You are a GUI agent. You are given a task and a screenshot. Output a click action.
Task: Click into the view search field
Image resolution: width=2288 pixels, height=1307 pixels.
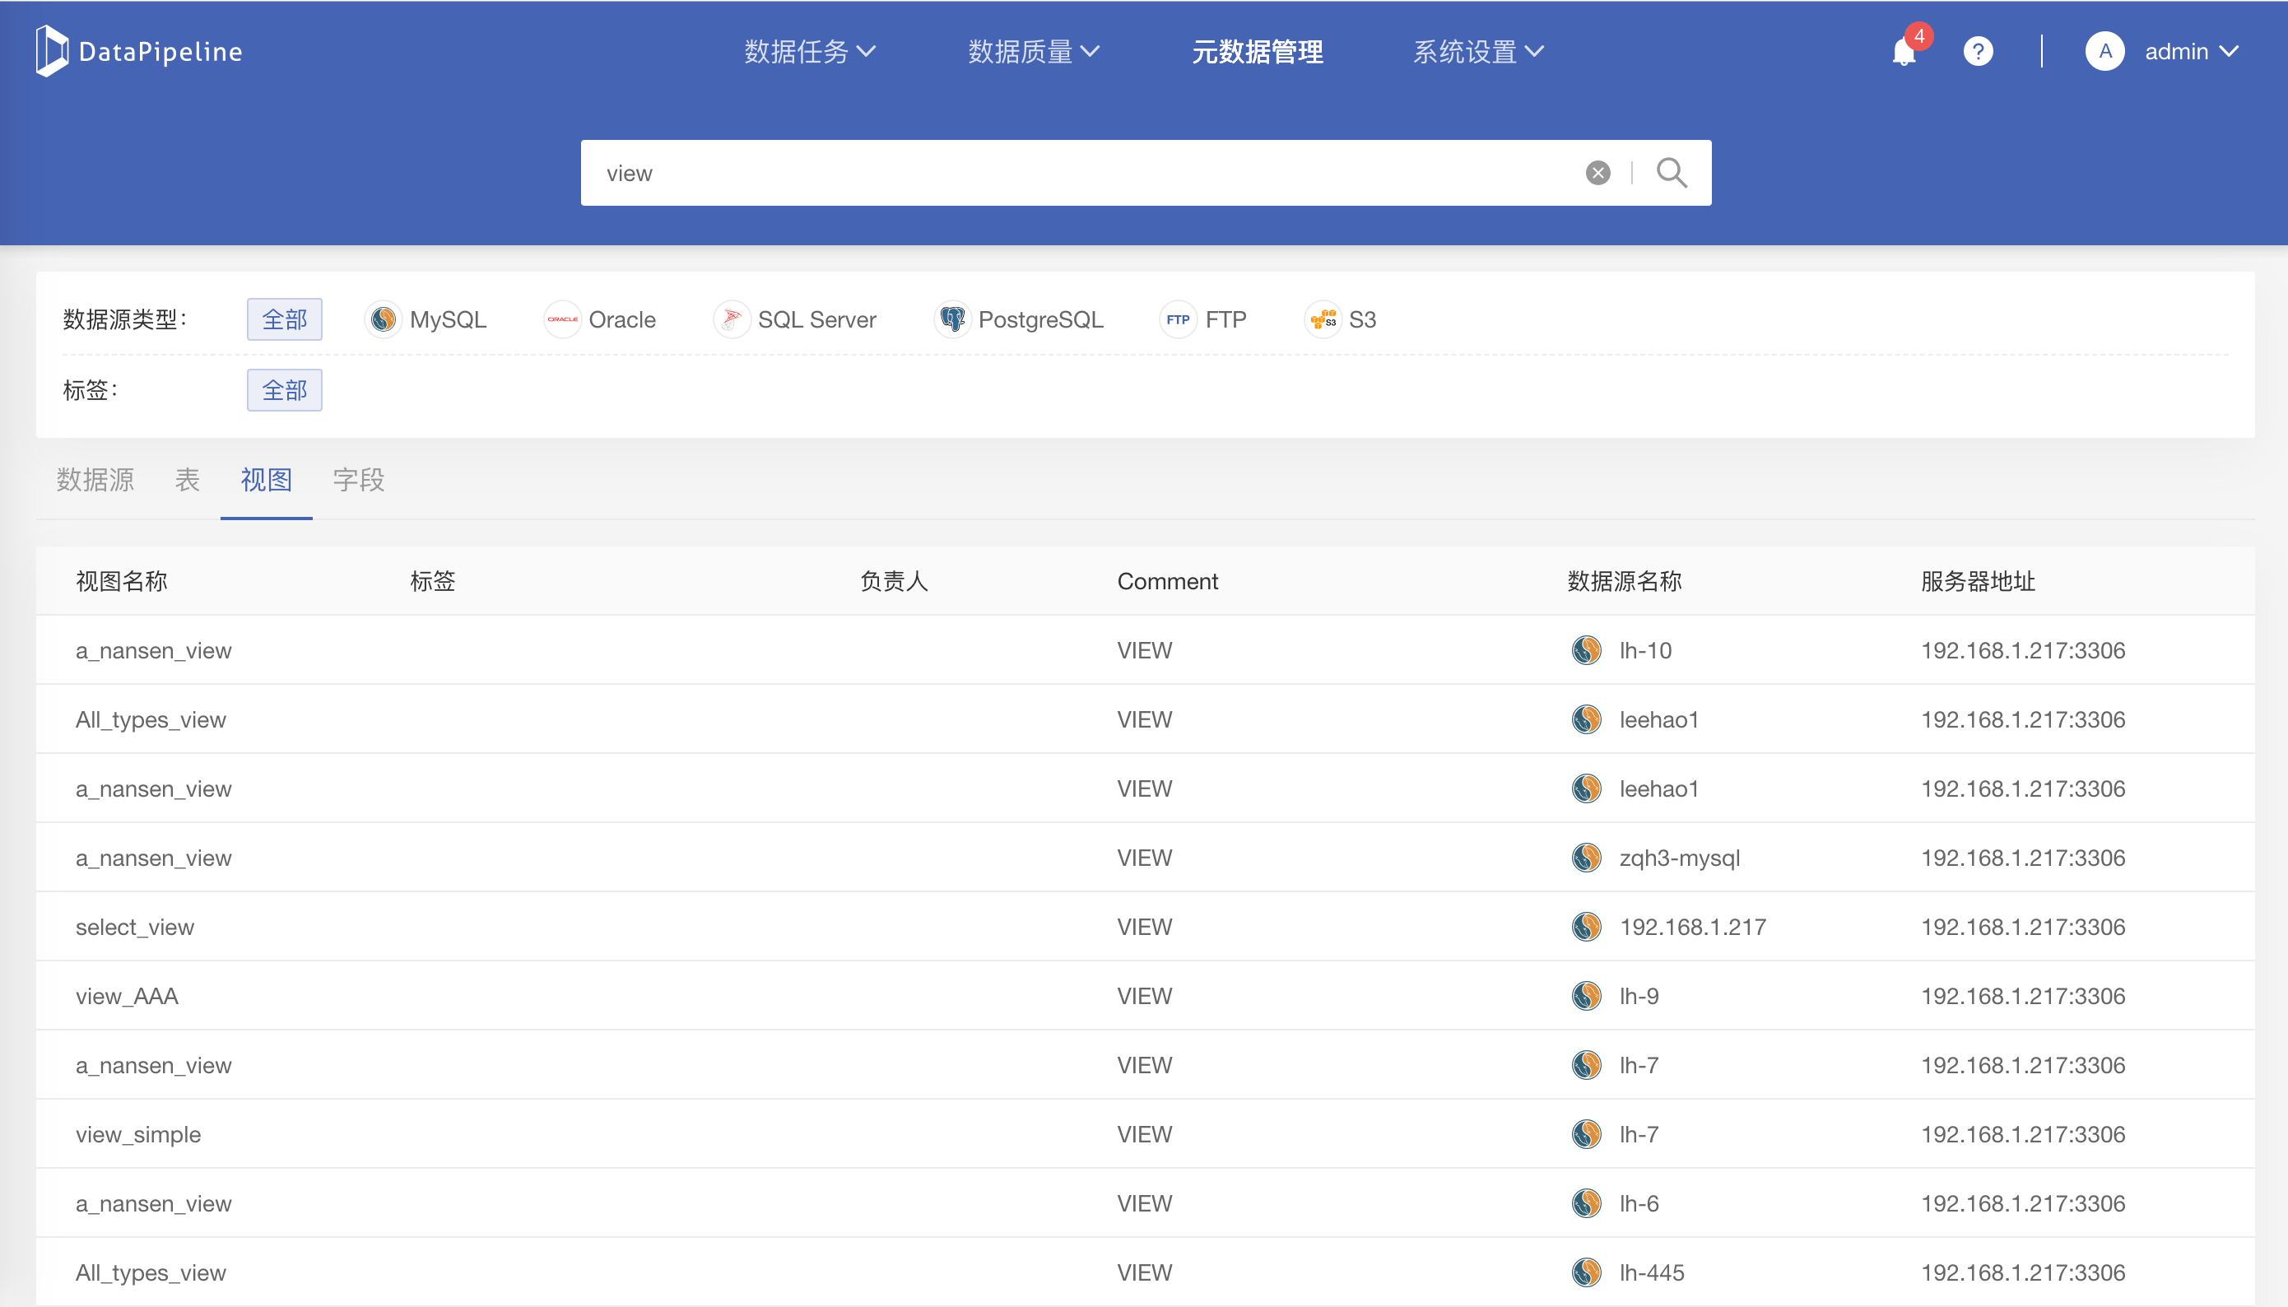click(1077, 173)
